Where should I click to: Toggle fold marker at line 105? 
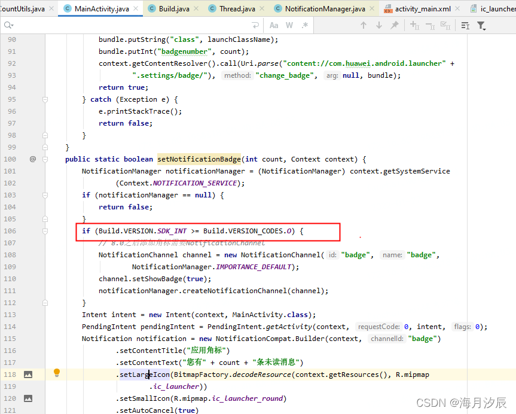[45, 219]
